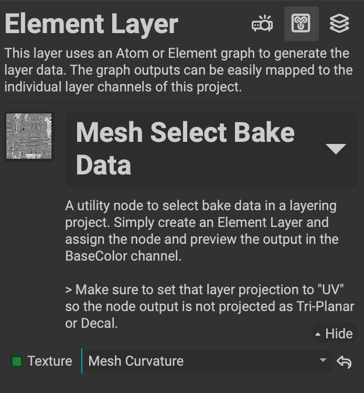The height and width of the screenshot is (393, 364).
Task: Click the utility node description paragraph
Action: pos(201,231)
